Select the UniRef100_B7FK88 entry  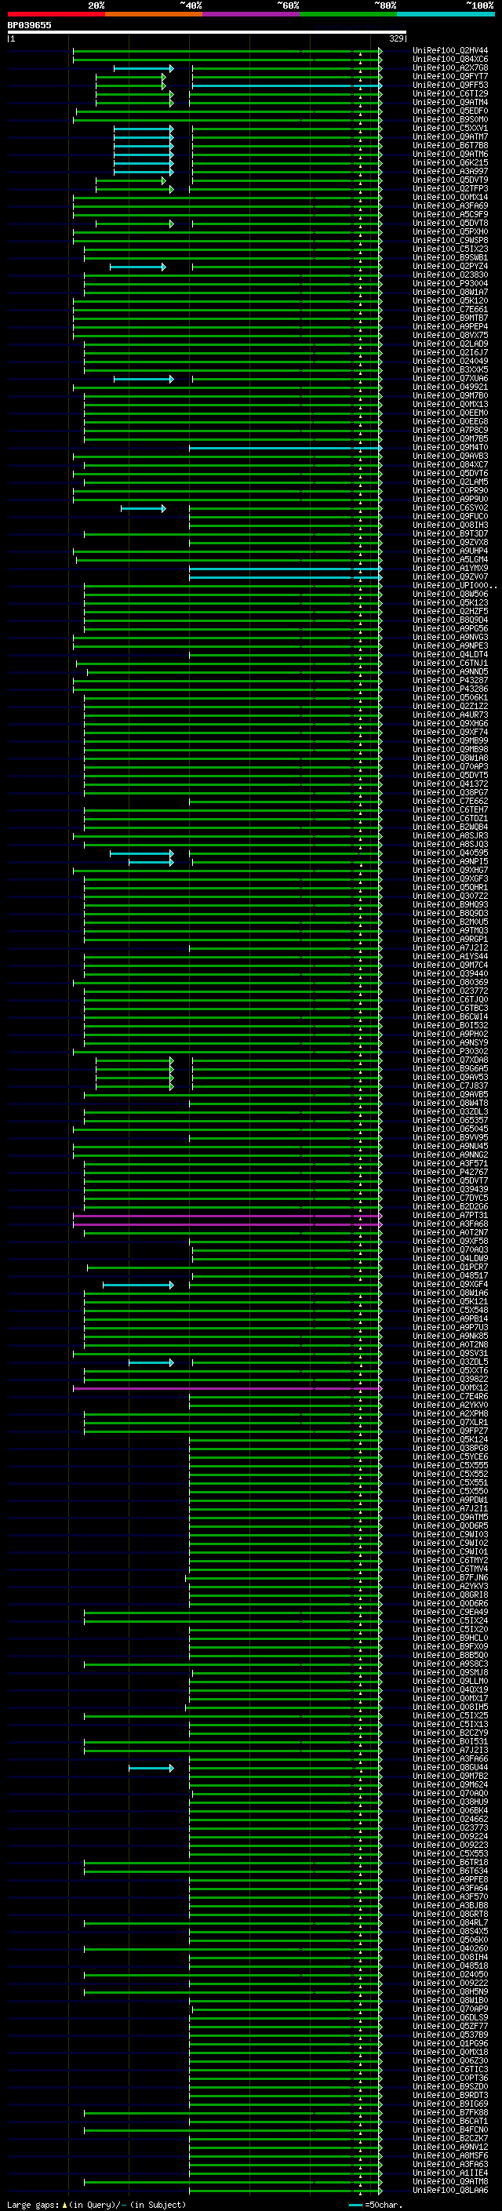click(450, 2113)
